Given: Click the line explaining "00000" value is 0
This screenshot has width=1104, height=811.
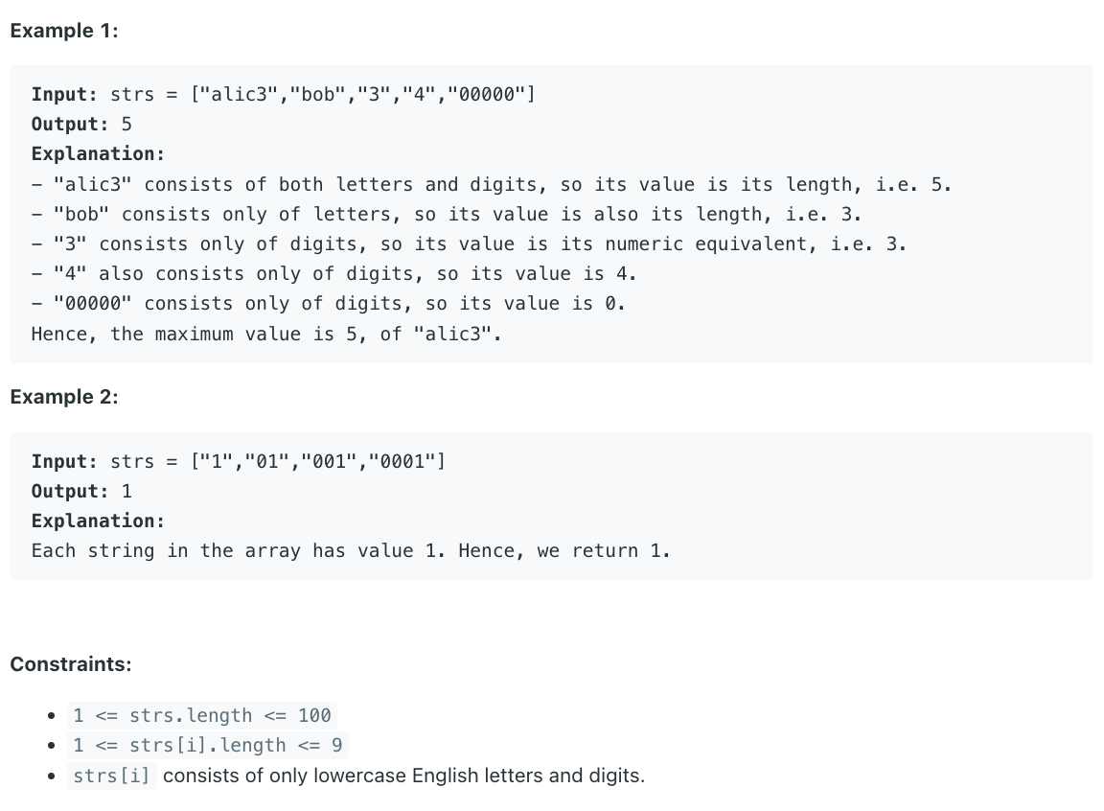Looking at the screenshot, I should [x=328, y=303].
